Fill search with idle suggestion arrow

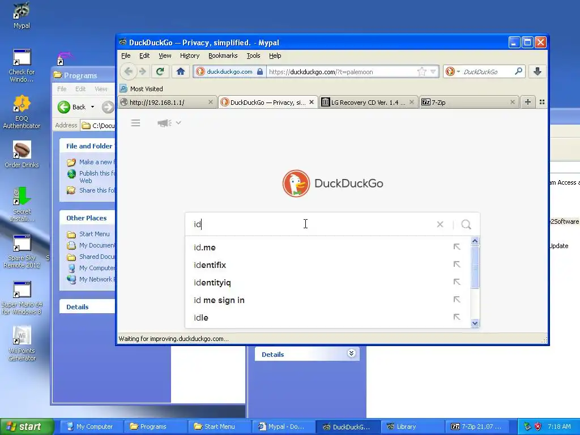pyautogui.click(x=457, y=317)
